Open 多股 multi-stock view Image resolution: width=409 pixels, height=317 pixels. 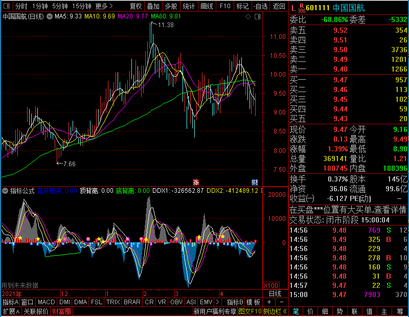(171, 6)
